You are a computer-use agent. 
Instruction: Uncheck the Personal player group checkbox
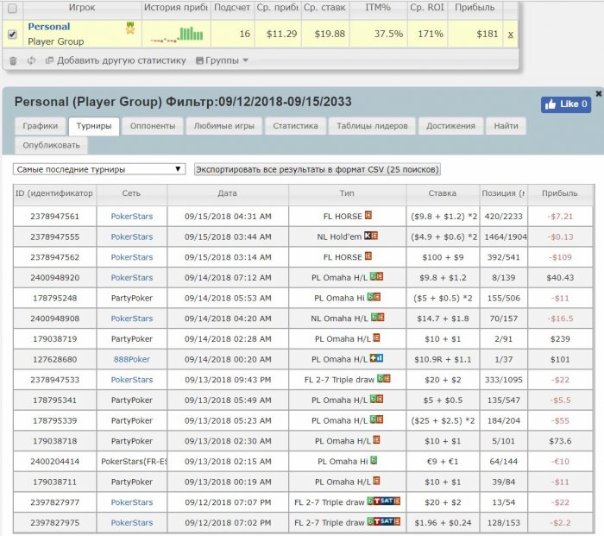tap(12, 35)
